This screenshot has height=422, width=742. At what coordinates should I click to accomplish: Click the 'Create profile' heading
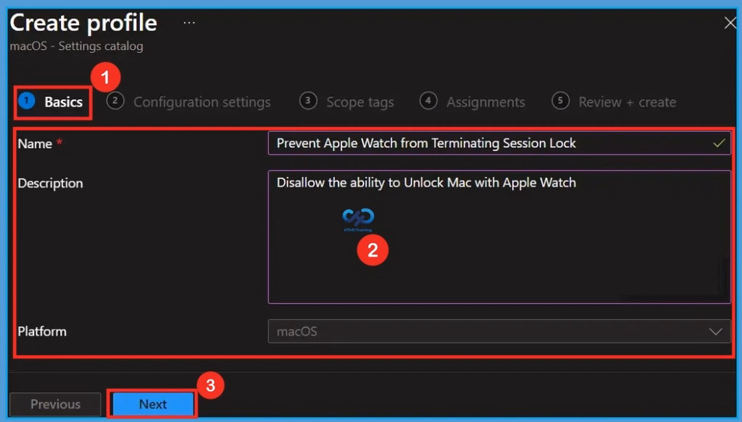click(83, 22)
